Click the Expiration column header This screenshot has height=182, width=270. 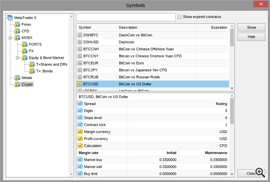pos(213,27)
